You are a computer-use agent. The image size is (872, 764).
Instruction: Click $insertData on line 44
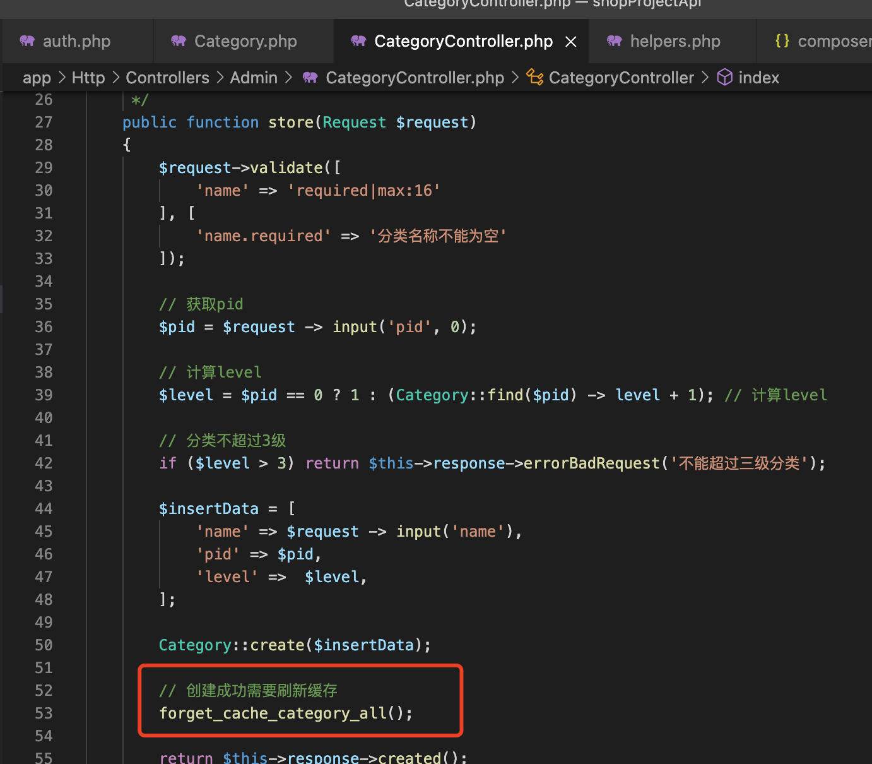coord(209,509)
